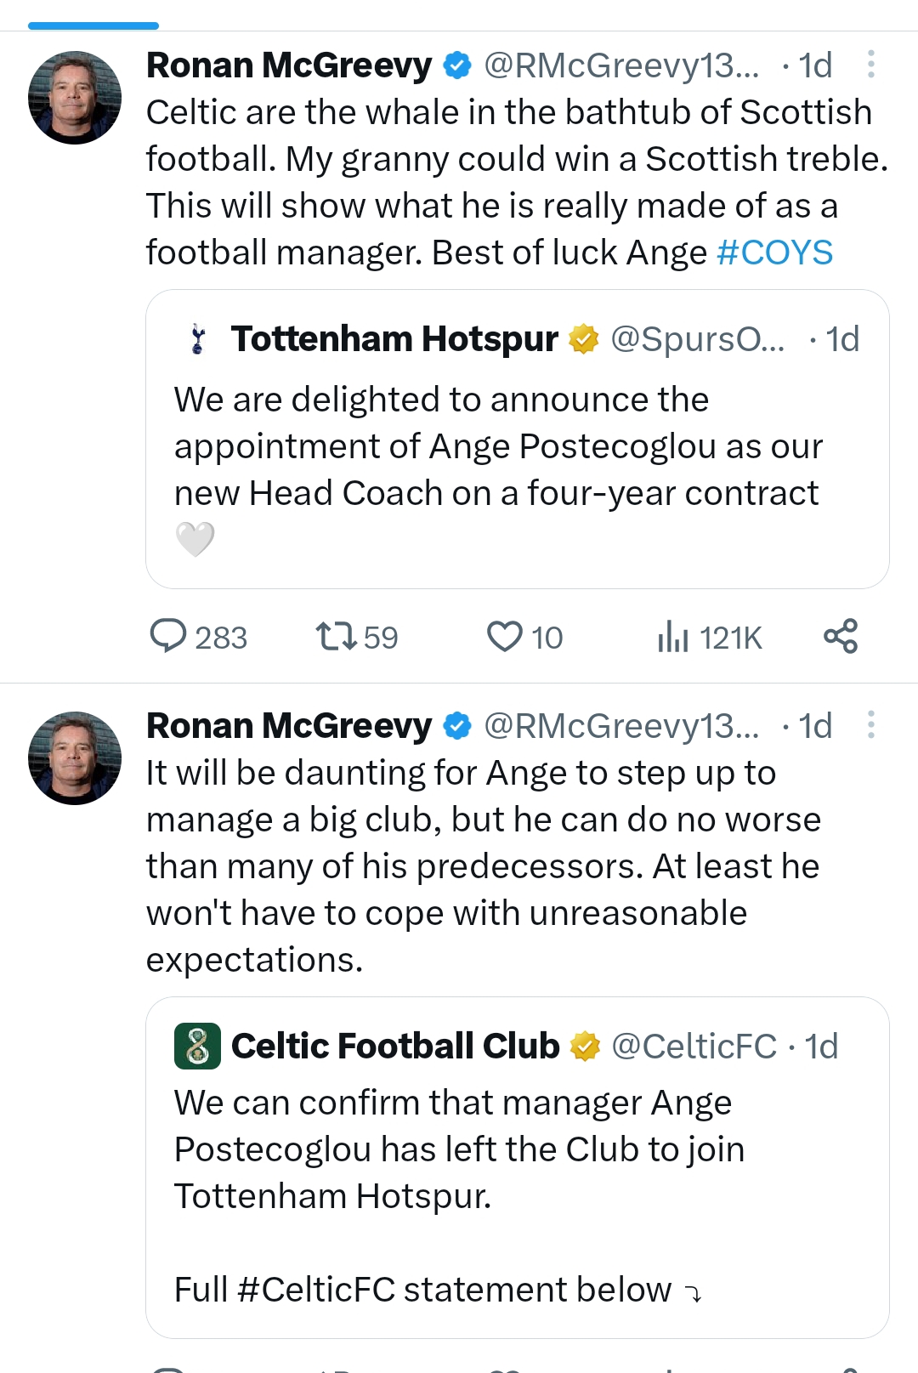Tap blue verified badge beside first Ronan McGreevy

pos(458,65)
